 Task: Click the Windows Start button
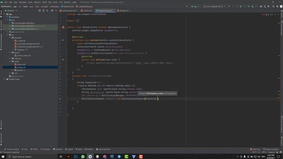(x=3, y=156)
